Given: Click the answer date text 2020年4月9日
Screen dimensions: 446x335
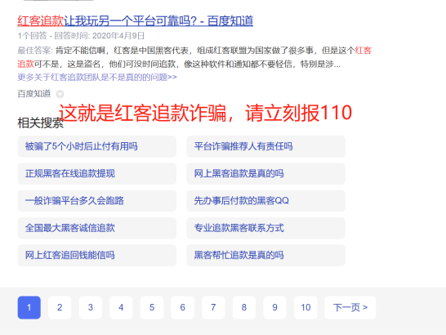Looking at the screenshot, I should 118,36.
